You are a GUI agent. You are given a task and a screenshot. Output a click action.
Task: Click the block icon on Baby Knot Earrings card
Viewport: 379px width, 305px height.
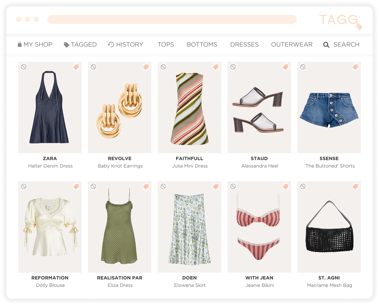93,67
